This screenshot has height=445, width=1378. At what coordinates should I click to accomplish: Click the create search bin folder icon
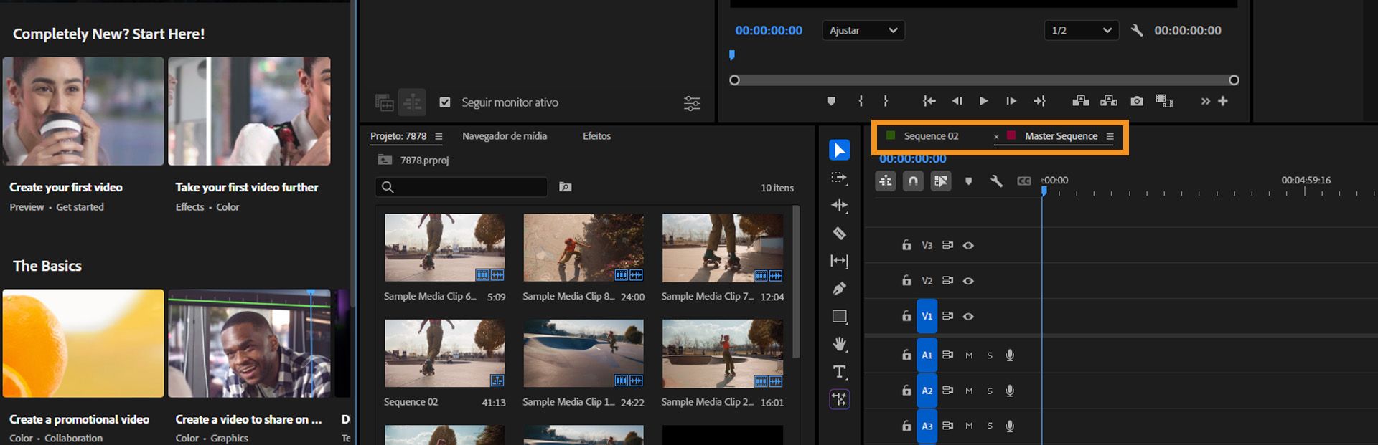[566, 187]
